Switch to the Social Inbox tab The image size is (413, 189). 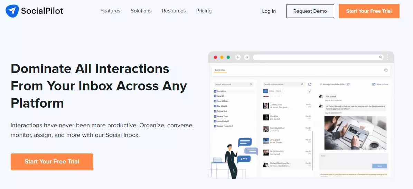click(220, 70)
